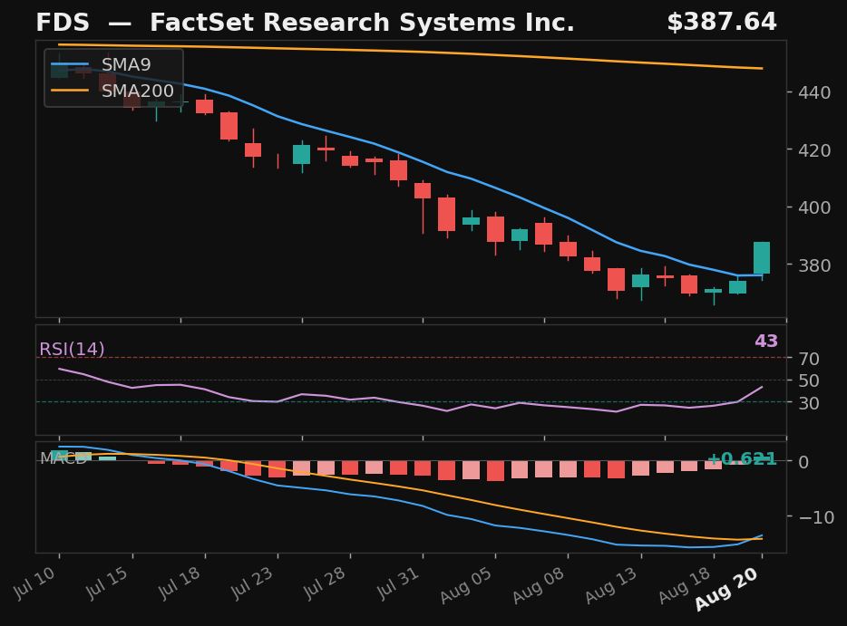
Task: Click the Aug 18 date label
Action: (x=685, y=585)
